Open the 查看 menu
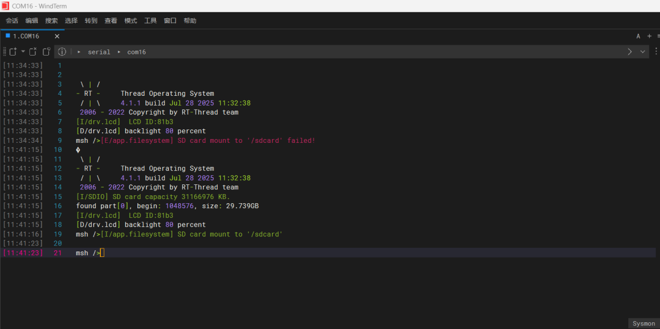Image resolution: width=660 pixels, height=329 pixels. (x=111, y=21)
